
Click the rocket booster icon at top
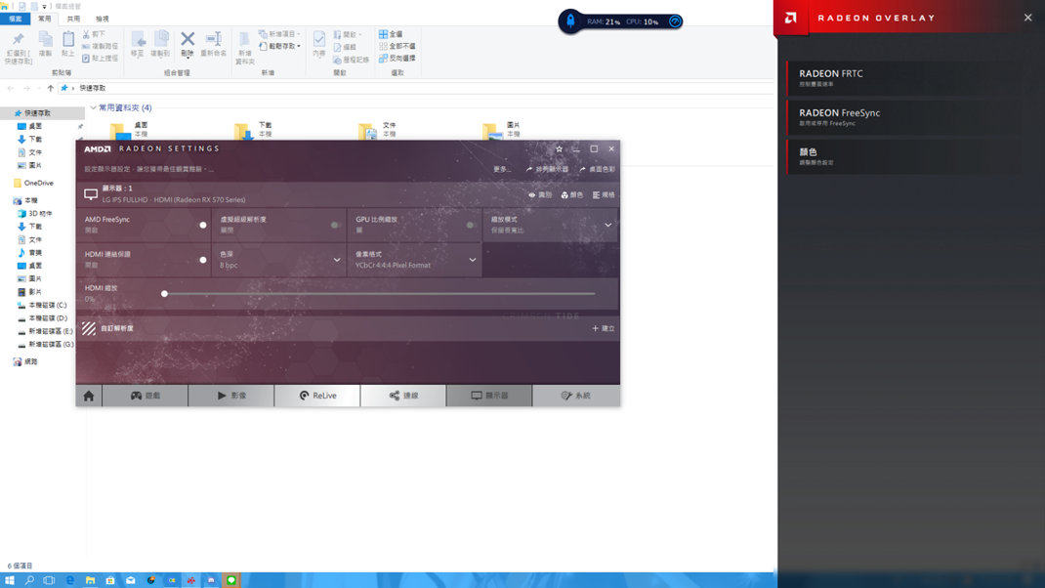570,21
